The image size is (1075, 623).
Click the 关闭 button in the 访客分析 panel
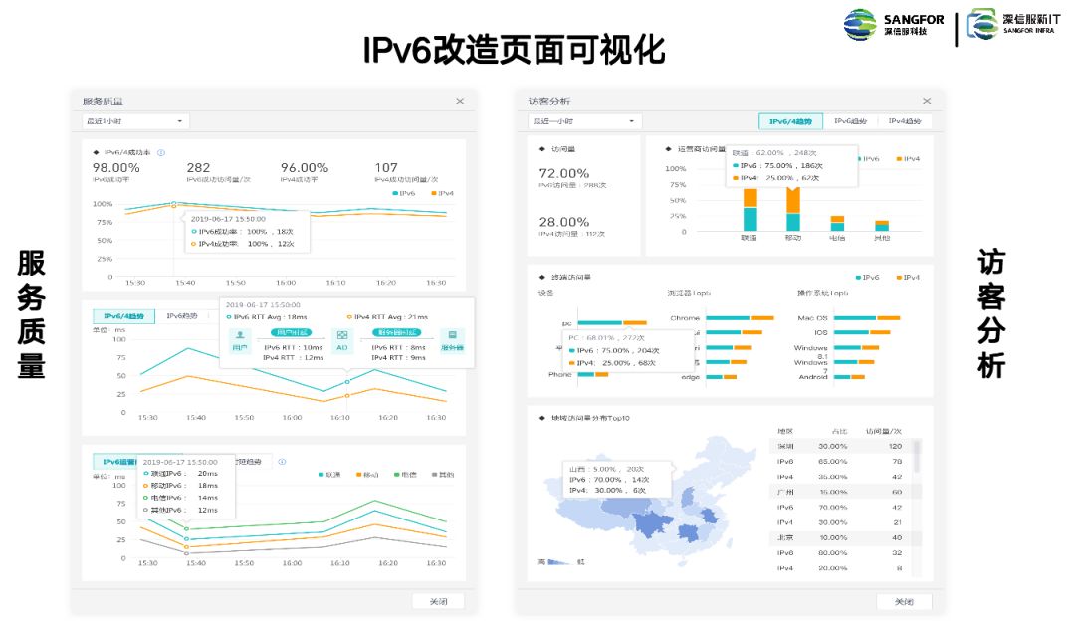coord(903,601)
